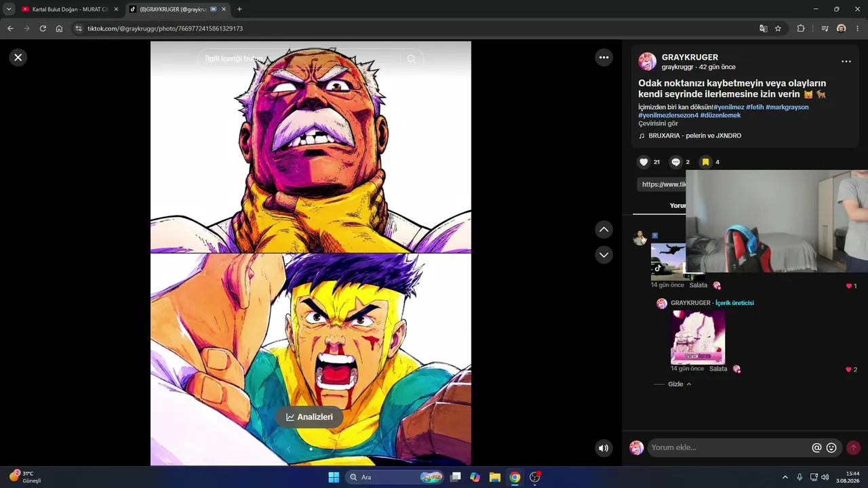Image resolution: width=868 pixels, height=488 pixels.
Task: Click the search magnifier over the photo
Action: tap(411, 59)
